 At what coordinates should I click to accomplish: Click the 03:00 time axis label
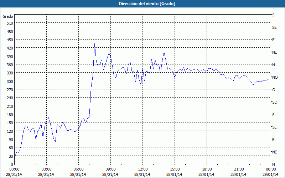pyautogui.click(x=47, y=169)
